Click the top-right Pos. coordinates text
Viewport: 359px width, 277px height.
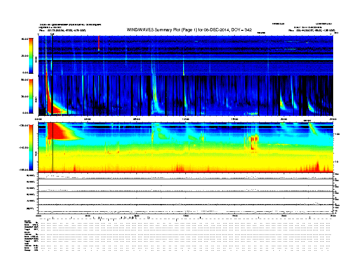click(x=311, y=30)
